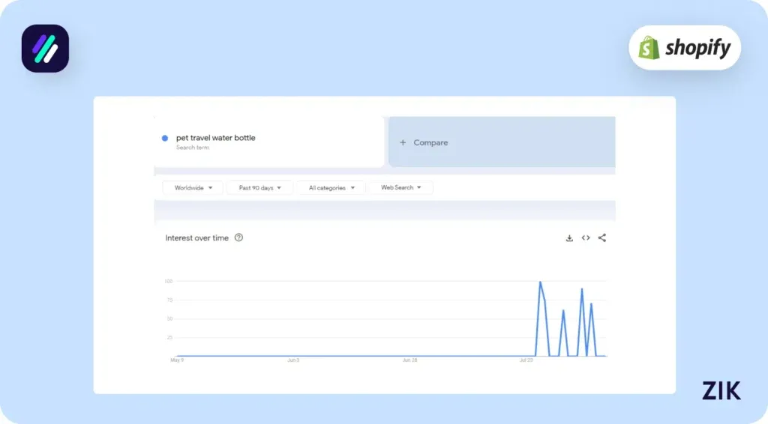Click the May 9 axis label
Screen dimensions: 768x424
(x=177, y=360)
